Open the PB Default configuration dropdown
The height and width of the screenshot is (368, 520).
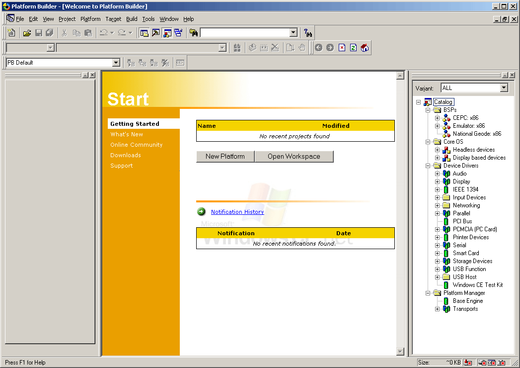[x=116, y=63]
